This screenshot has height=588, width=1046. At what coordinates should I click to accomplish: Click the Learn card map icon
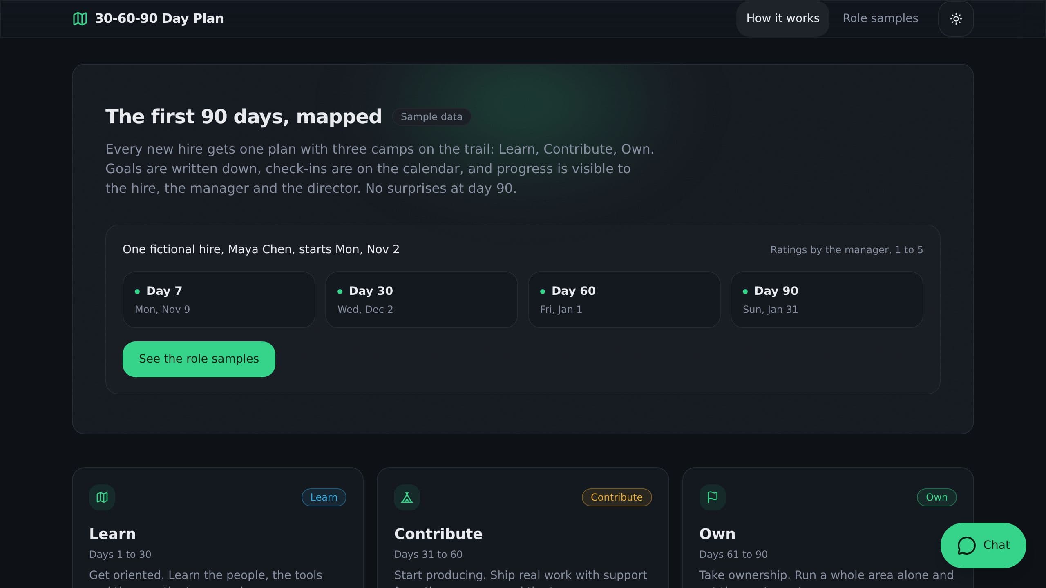[x=102, y=497]
